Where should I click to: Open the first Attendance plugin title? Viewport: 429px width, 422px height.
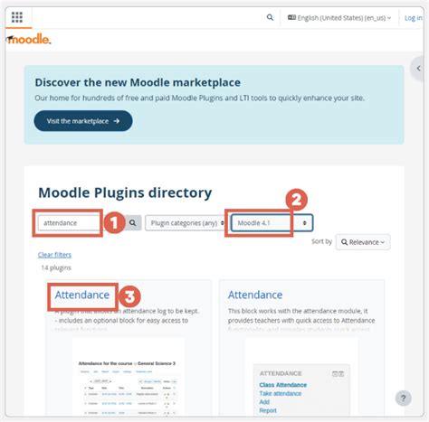point(82,295)
